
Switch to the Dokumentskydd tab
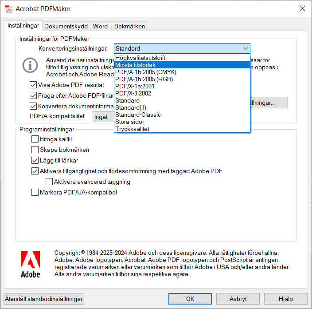pos(67,26)
